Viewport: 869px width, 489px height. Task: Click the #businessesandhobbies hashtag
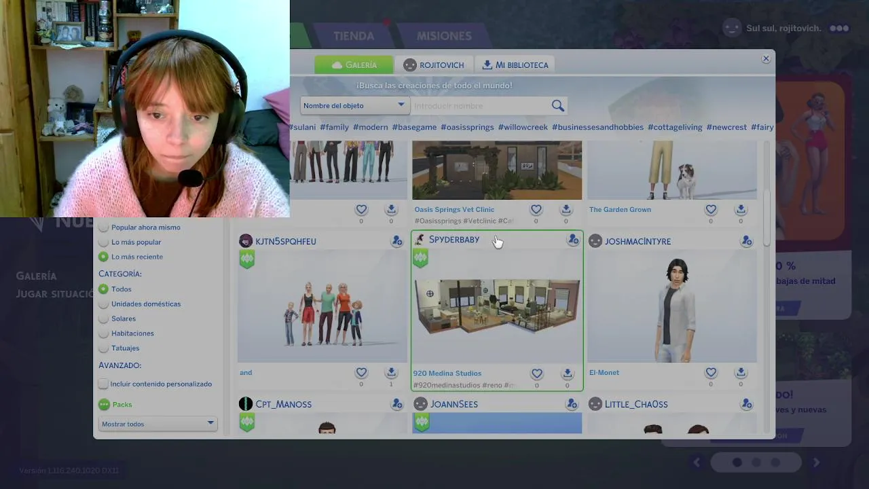pyautogui.click(x=597, y=127)
